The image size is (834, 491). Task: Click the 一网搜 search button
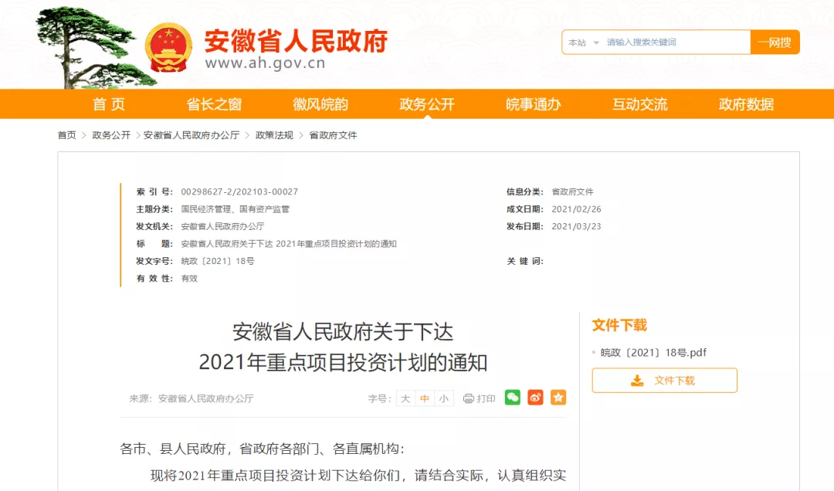(775, 42)
